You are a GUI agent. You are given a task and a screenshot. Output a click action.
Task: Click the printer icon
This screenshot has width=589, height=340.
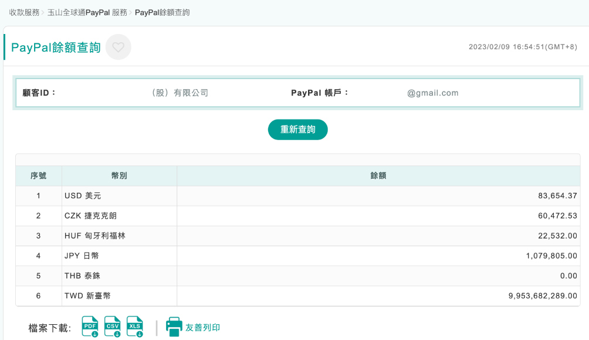point(174,327)
